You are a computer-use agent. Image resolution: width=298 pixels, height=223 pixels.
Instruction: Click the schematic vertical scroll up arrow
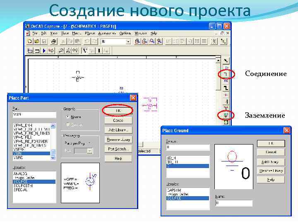pos(218,61)
